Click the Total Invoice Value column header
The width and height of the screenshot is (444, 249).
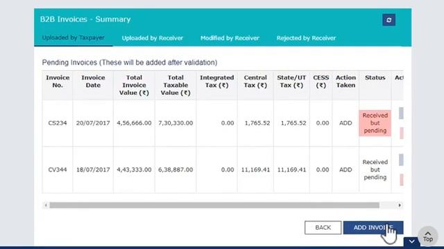134,85
